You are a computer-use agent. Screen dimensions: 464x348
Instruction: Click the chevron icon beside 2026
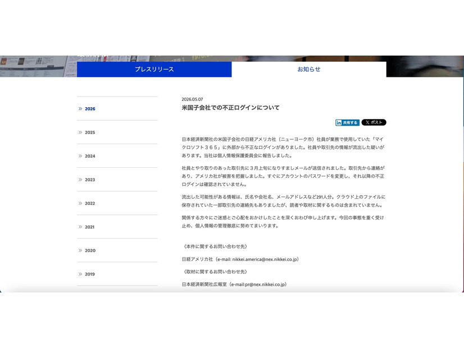point(80,109)
